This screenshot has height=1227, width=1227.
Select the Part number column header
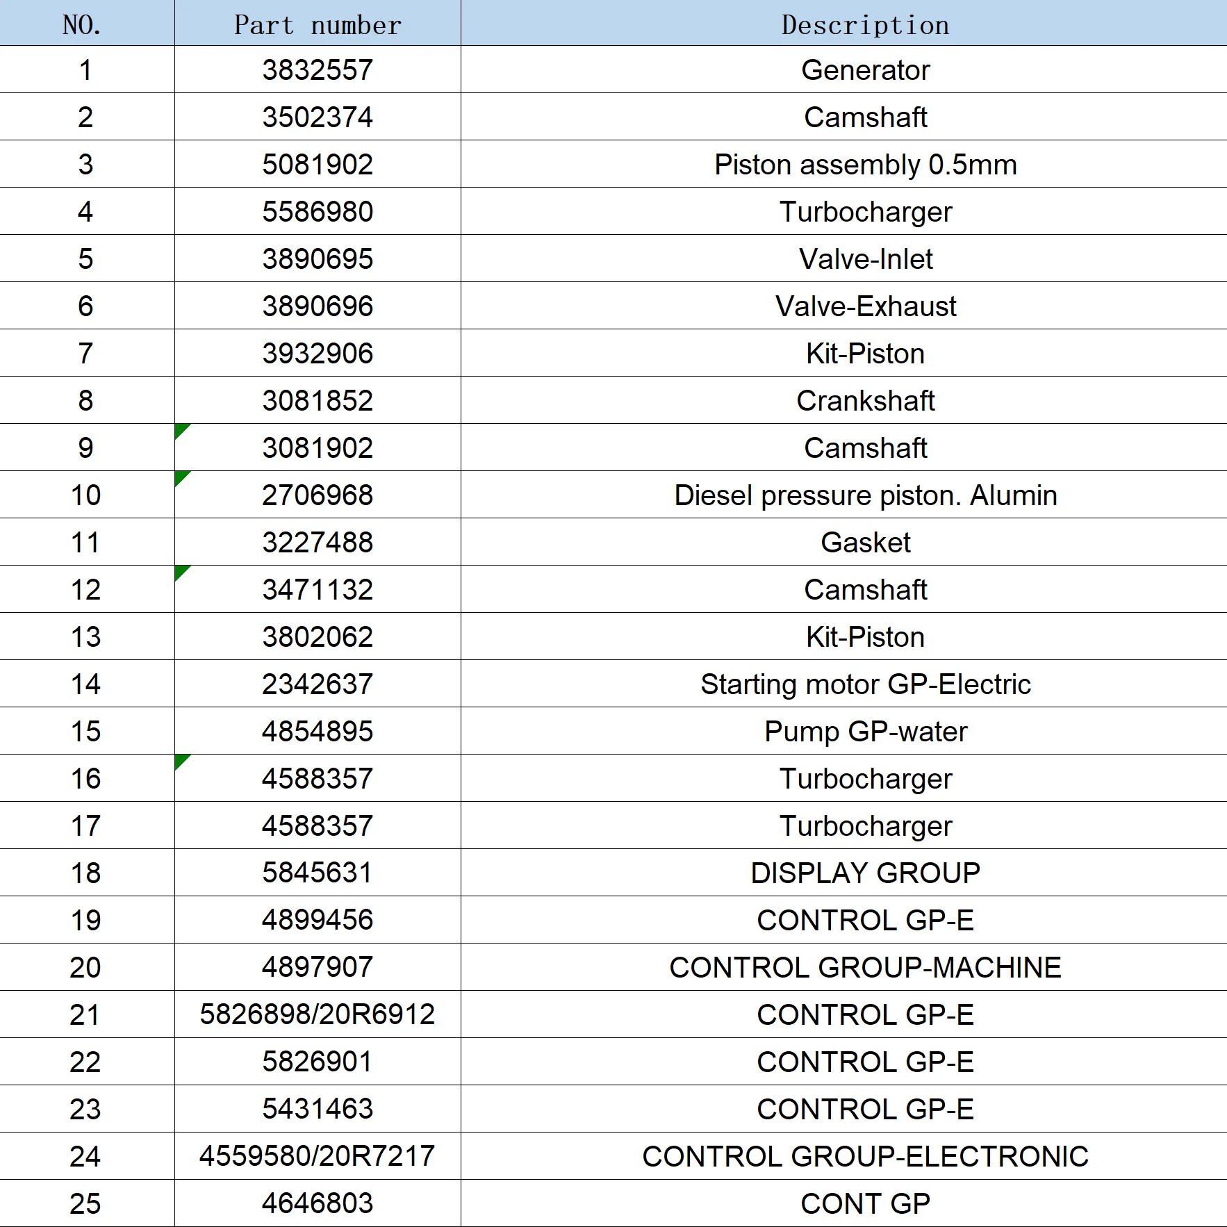(318, 23)
